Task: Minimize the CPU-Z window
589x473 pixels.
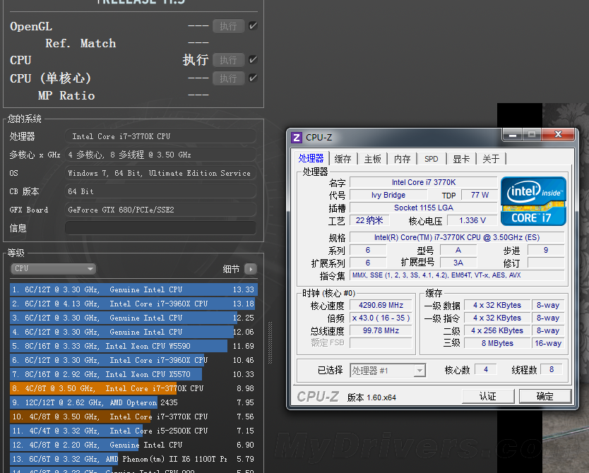Action: click(513, 135)
